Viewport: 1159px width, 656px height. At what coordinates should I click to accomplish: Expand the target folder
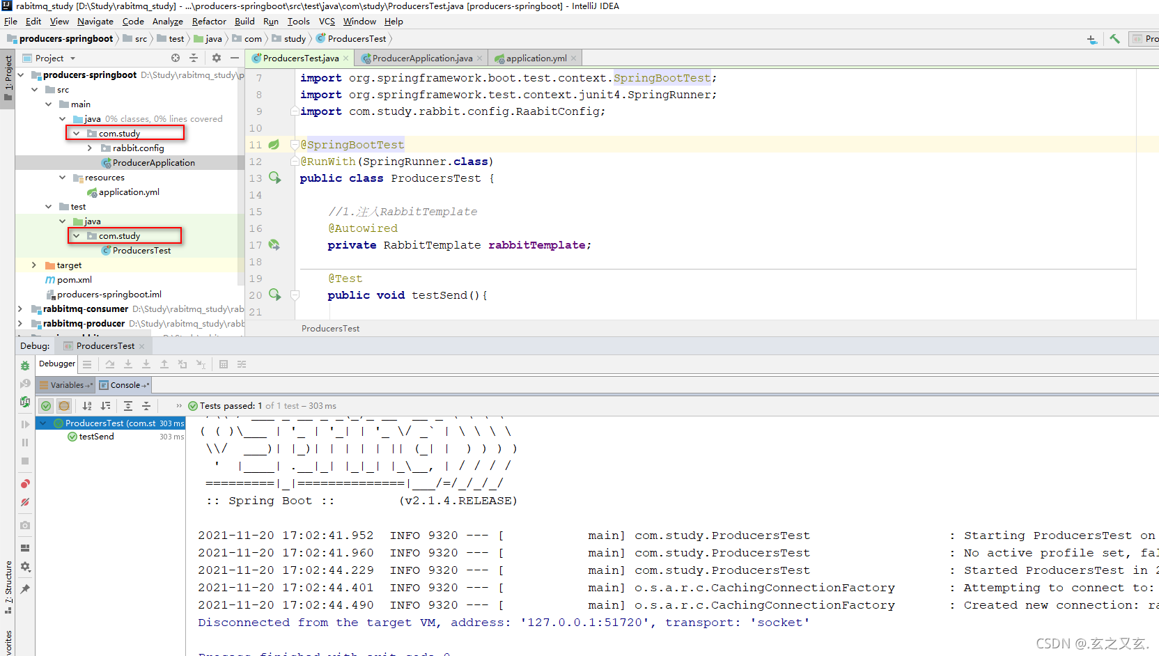coord(34,265)
